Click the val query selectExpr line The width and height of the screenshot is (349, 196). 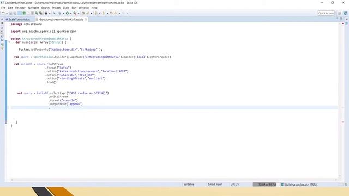coord(63,93)
